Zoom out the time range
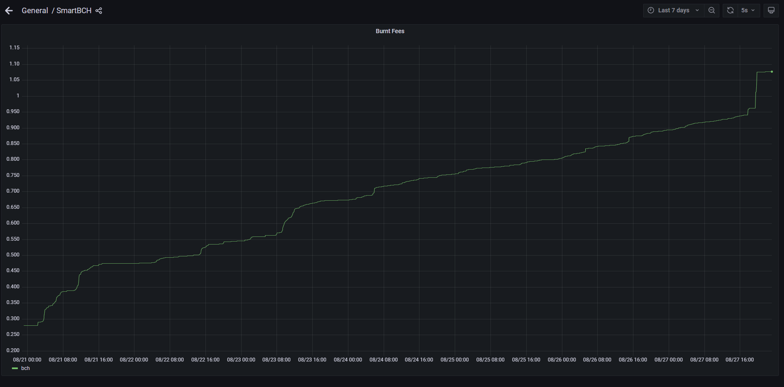Viewport: 784px width, 387px height. click(712, 10)
